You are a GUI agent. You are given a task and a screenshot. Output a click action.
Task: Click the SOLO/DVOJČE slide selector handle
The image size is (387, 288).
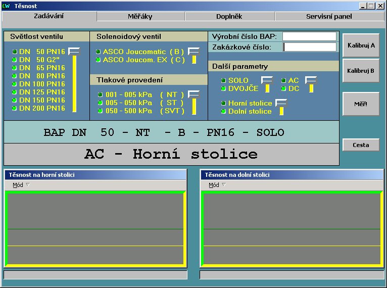267,80
